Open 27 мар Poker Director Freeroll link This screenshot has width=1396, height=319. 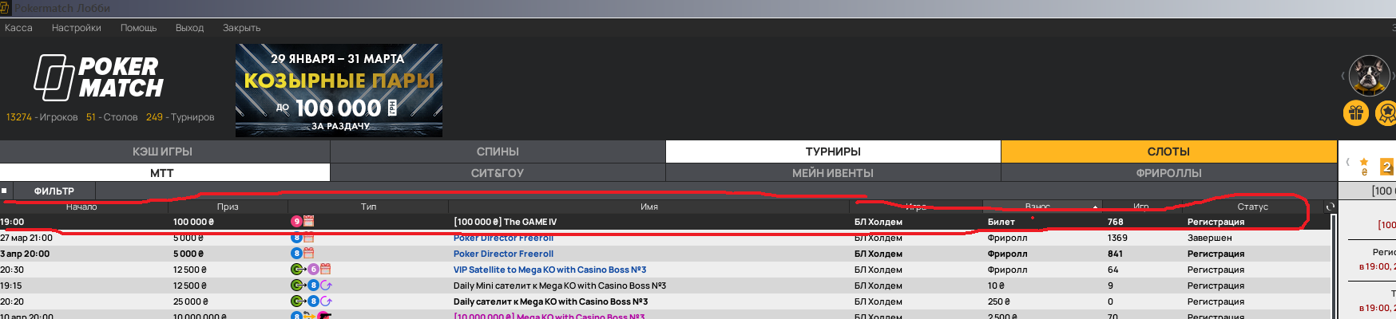pyautogui.click(x=503, y=238)
